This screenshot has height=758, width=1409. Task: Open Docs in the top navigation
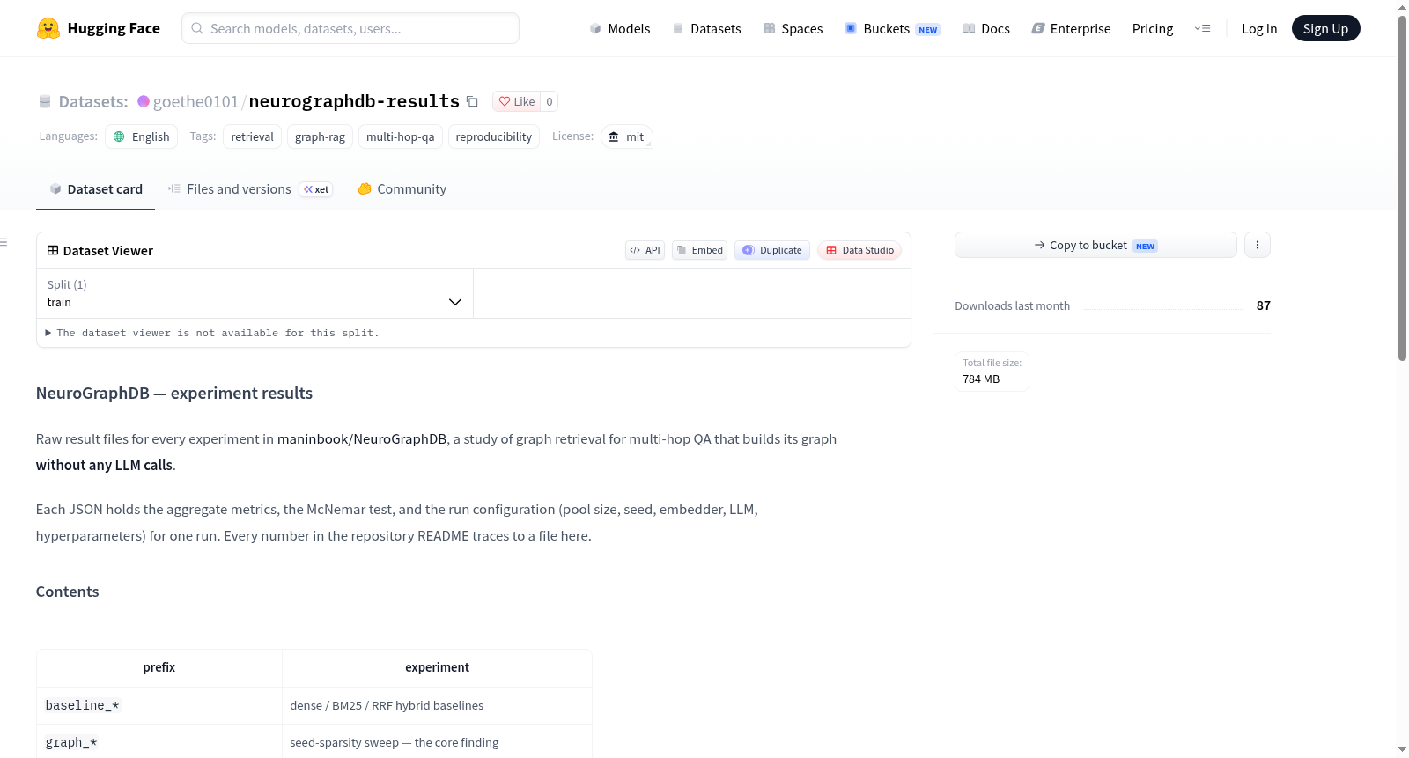pyautogui.click(x=985, y=28)
